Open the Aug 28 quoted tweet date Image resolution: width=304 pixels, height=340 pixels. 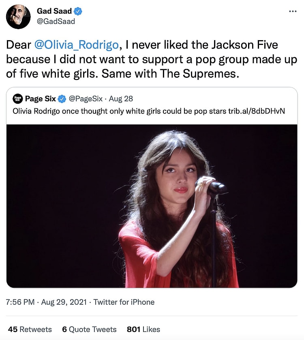121,98
